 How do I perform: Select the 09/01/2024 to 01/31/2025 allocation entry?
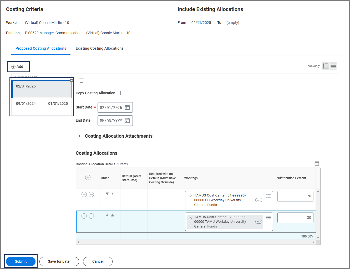coord(42,104)
